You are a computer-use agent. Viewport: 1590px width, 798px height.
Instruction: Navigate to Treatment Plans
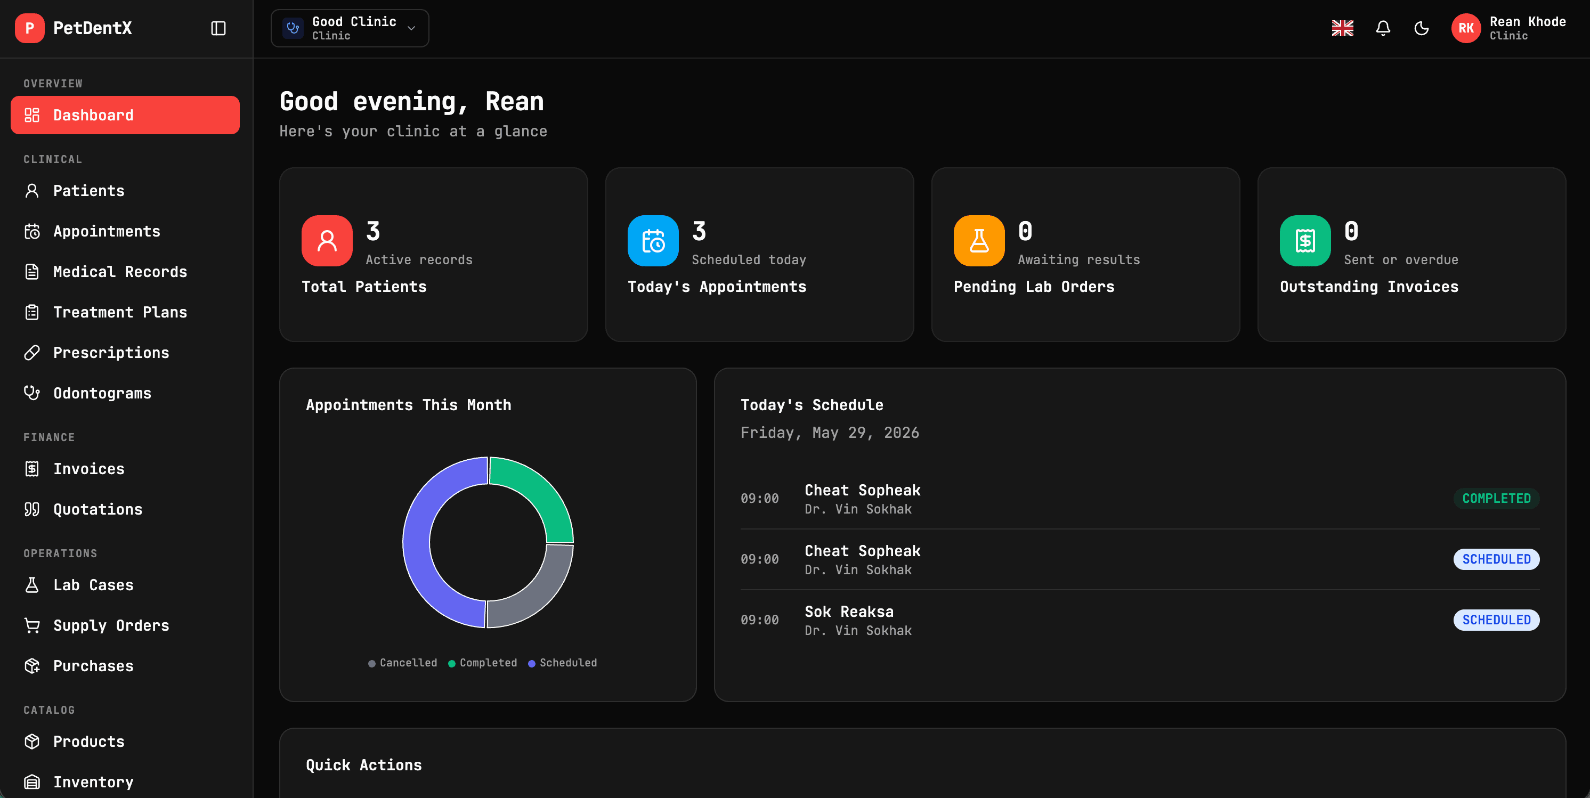pos(125,312)
